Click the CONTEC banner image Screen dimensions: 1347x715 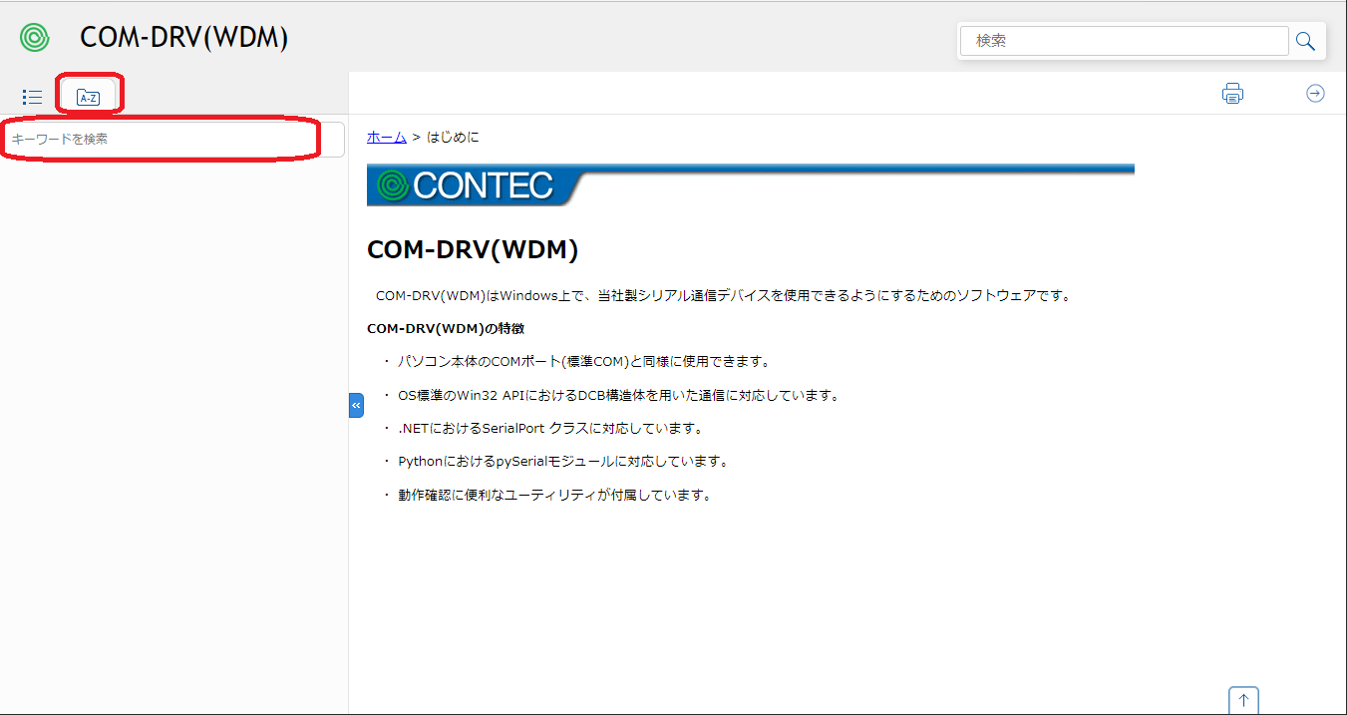(751, 184)
